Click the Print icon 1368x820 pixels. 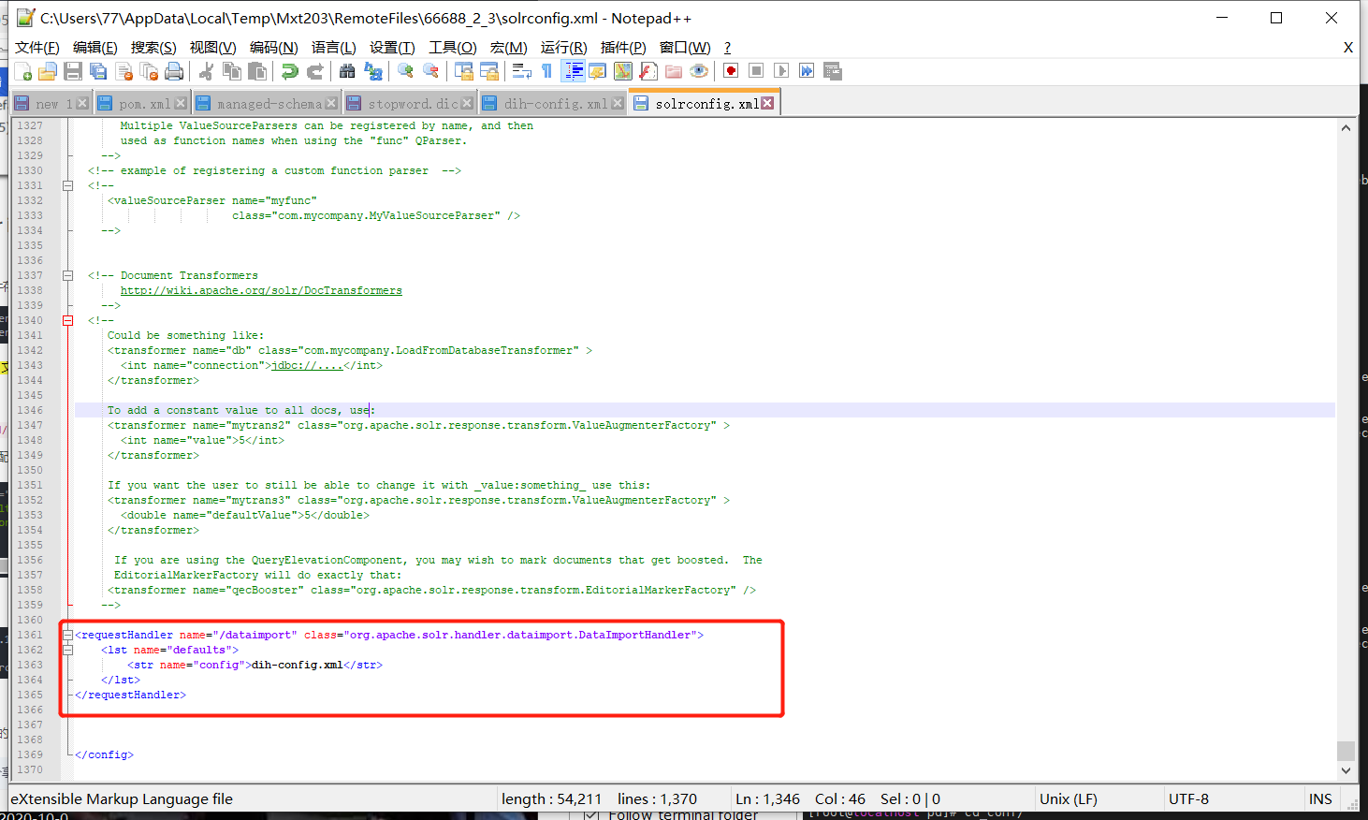point(174,71)
